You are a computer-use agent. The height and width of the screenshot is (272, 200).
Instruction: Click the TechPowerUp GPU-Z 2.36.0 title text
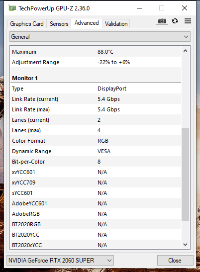tap(54, 8)
